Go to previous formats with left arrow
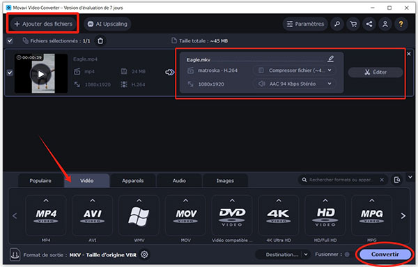Image resolution: width=418 pixels, height=267 pixels. pyautogui.click(x=15, y=216)
